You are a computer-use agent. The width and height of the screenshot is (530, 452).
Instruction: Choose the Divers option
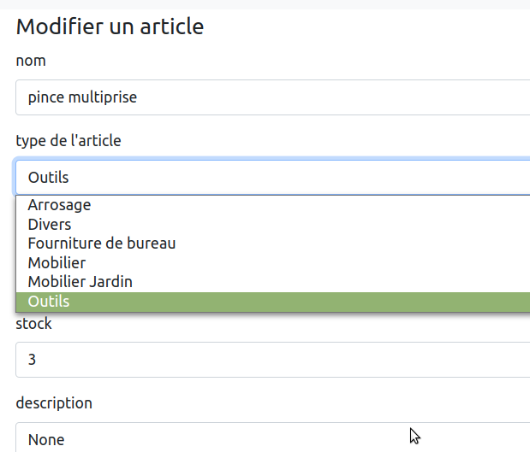(x=50, y=224)
